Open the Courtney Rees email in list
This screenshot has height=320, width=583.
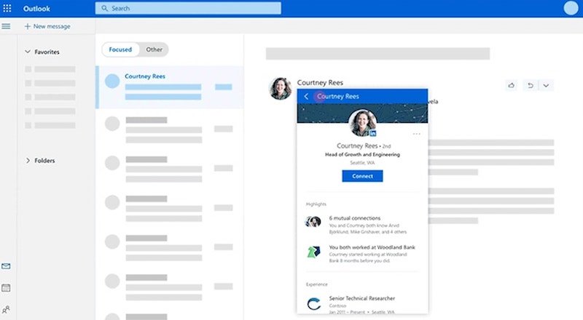pyautogui.click(x=170, y=87)
